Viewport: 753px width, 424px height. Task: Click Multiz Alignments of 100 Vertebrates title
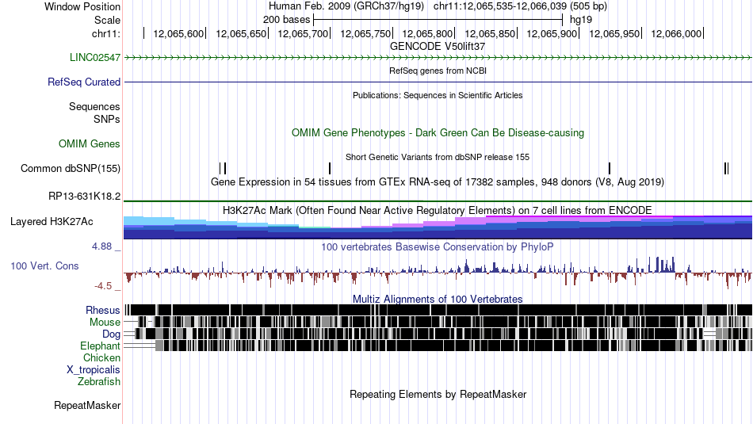(x=438, y=299)
